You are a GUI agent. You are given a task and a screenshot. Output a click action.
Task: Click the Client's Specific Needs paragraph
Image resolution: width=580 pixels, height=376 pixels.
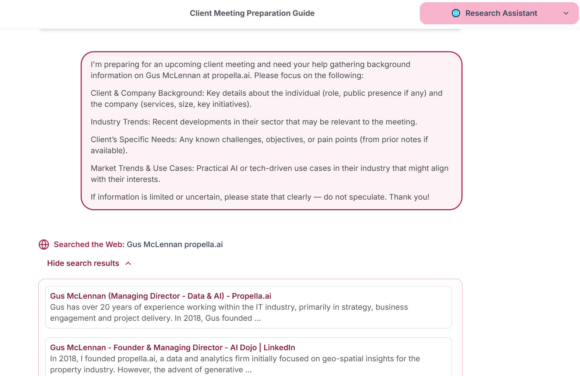[x=259, y=145]
